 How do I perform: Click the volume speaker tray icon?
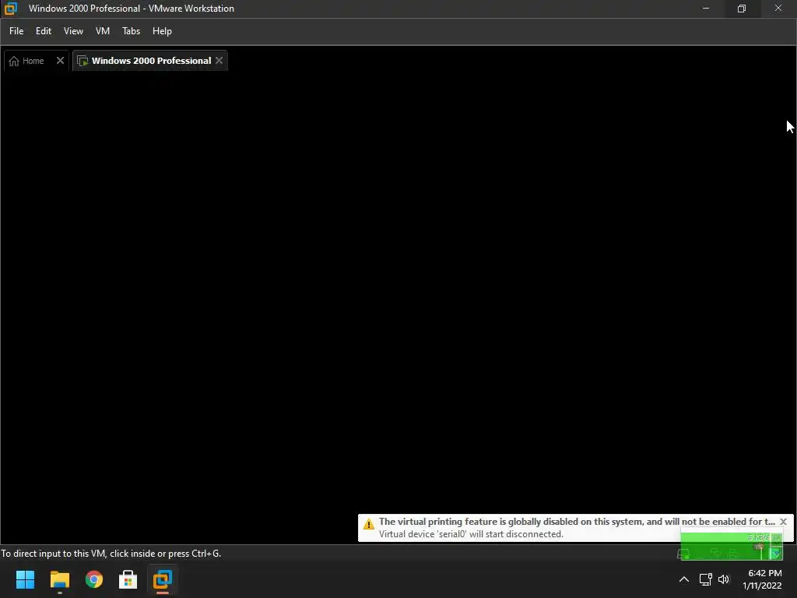(723, 579)
